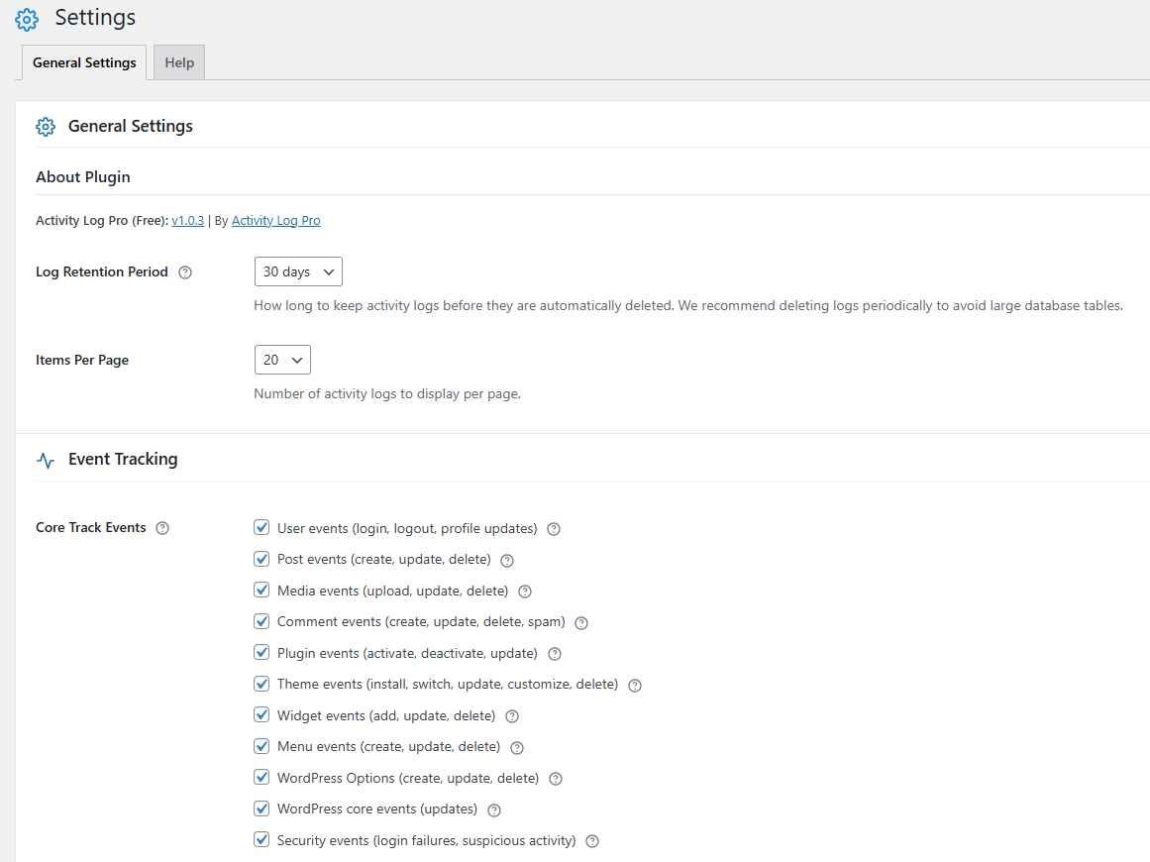
Task: Show help icon for WordPress core events
Action: point(494,809)
